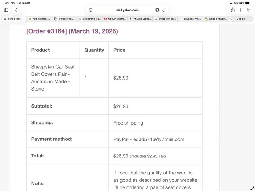Switch to the Professional tab
255x191 pixels.
64,19
